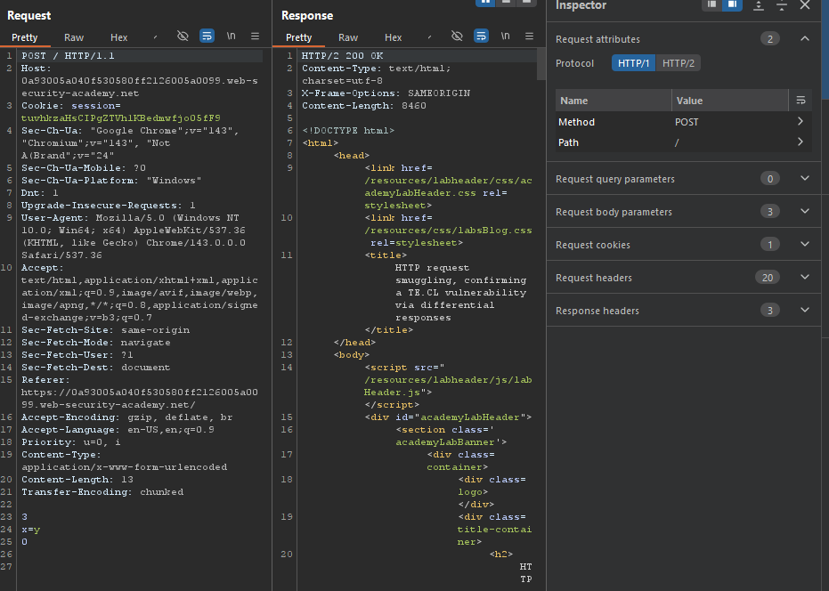Screen dimensions: 829x591
Task: Click the Response panel title
Action: (307, 15)
